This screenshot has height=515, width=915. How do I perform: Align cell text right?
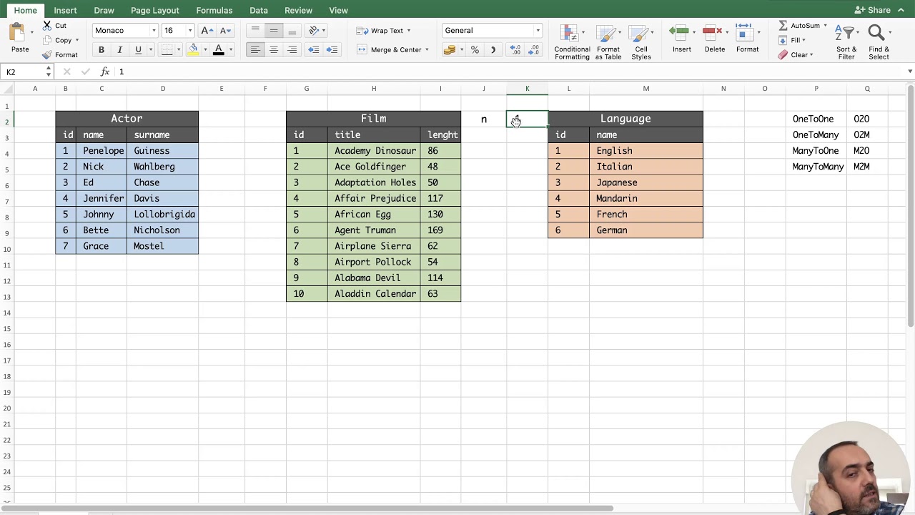292,49
